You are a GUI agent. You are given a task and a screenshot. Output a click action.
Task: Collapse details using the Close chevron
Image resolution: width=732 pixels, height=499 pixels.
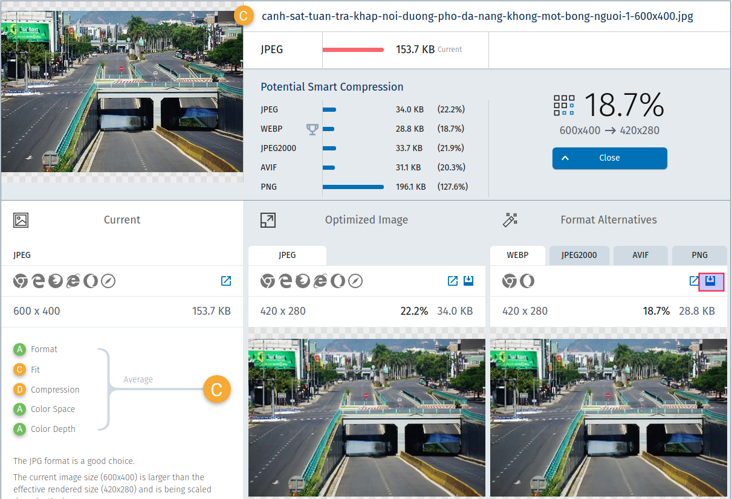pos(566,158)
